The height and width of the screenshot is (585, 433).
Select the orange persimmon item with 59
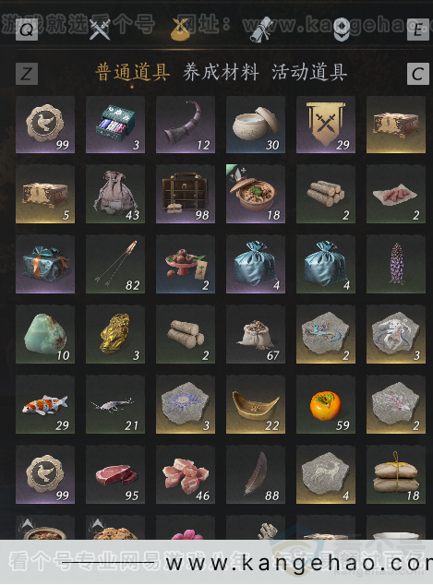(x=326, y=404)
